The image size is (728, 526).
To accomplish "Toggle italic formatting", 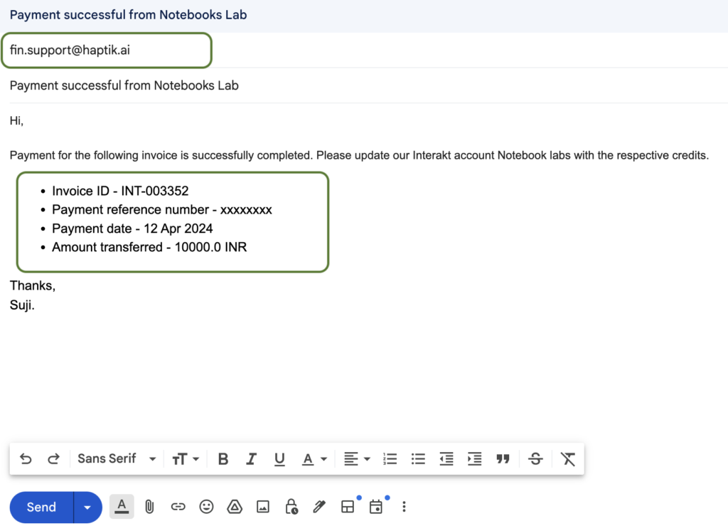I will pos(251,459).
